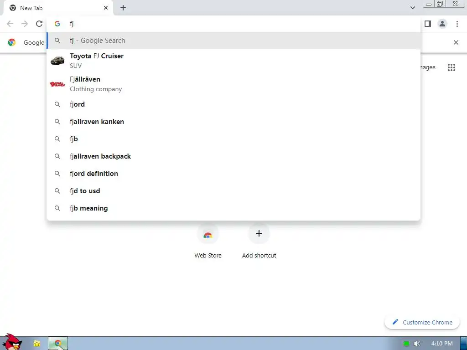Dismiss the Google bar with X
The image size is (467, 350).
(x=456, y=42)
